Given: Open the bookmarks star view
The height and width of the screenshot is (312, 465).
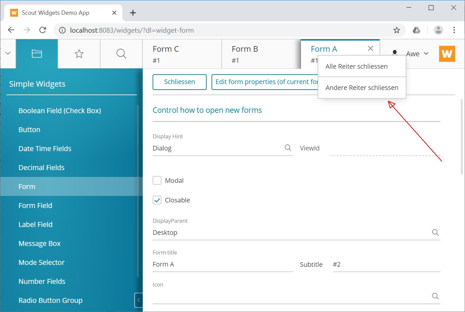Looking at the screenshot, I should click(79, 54).
